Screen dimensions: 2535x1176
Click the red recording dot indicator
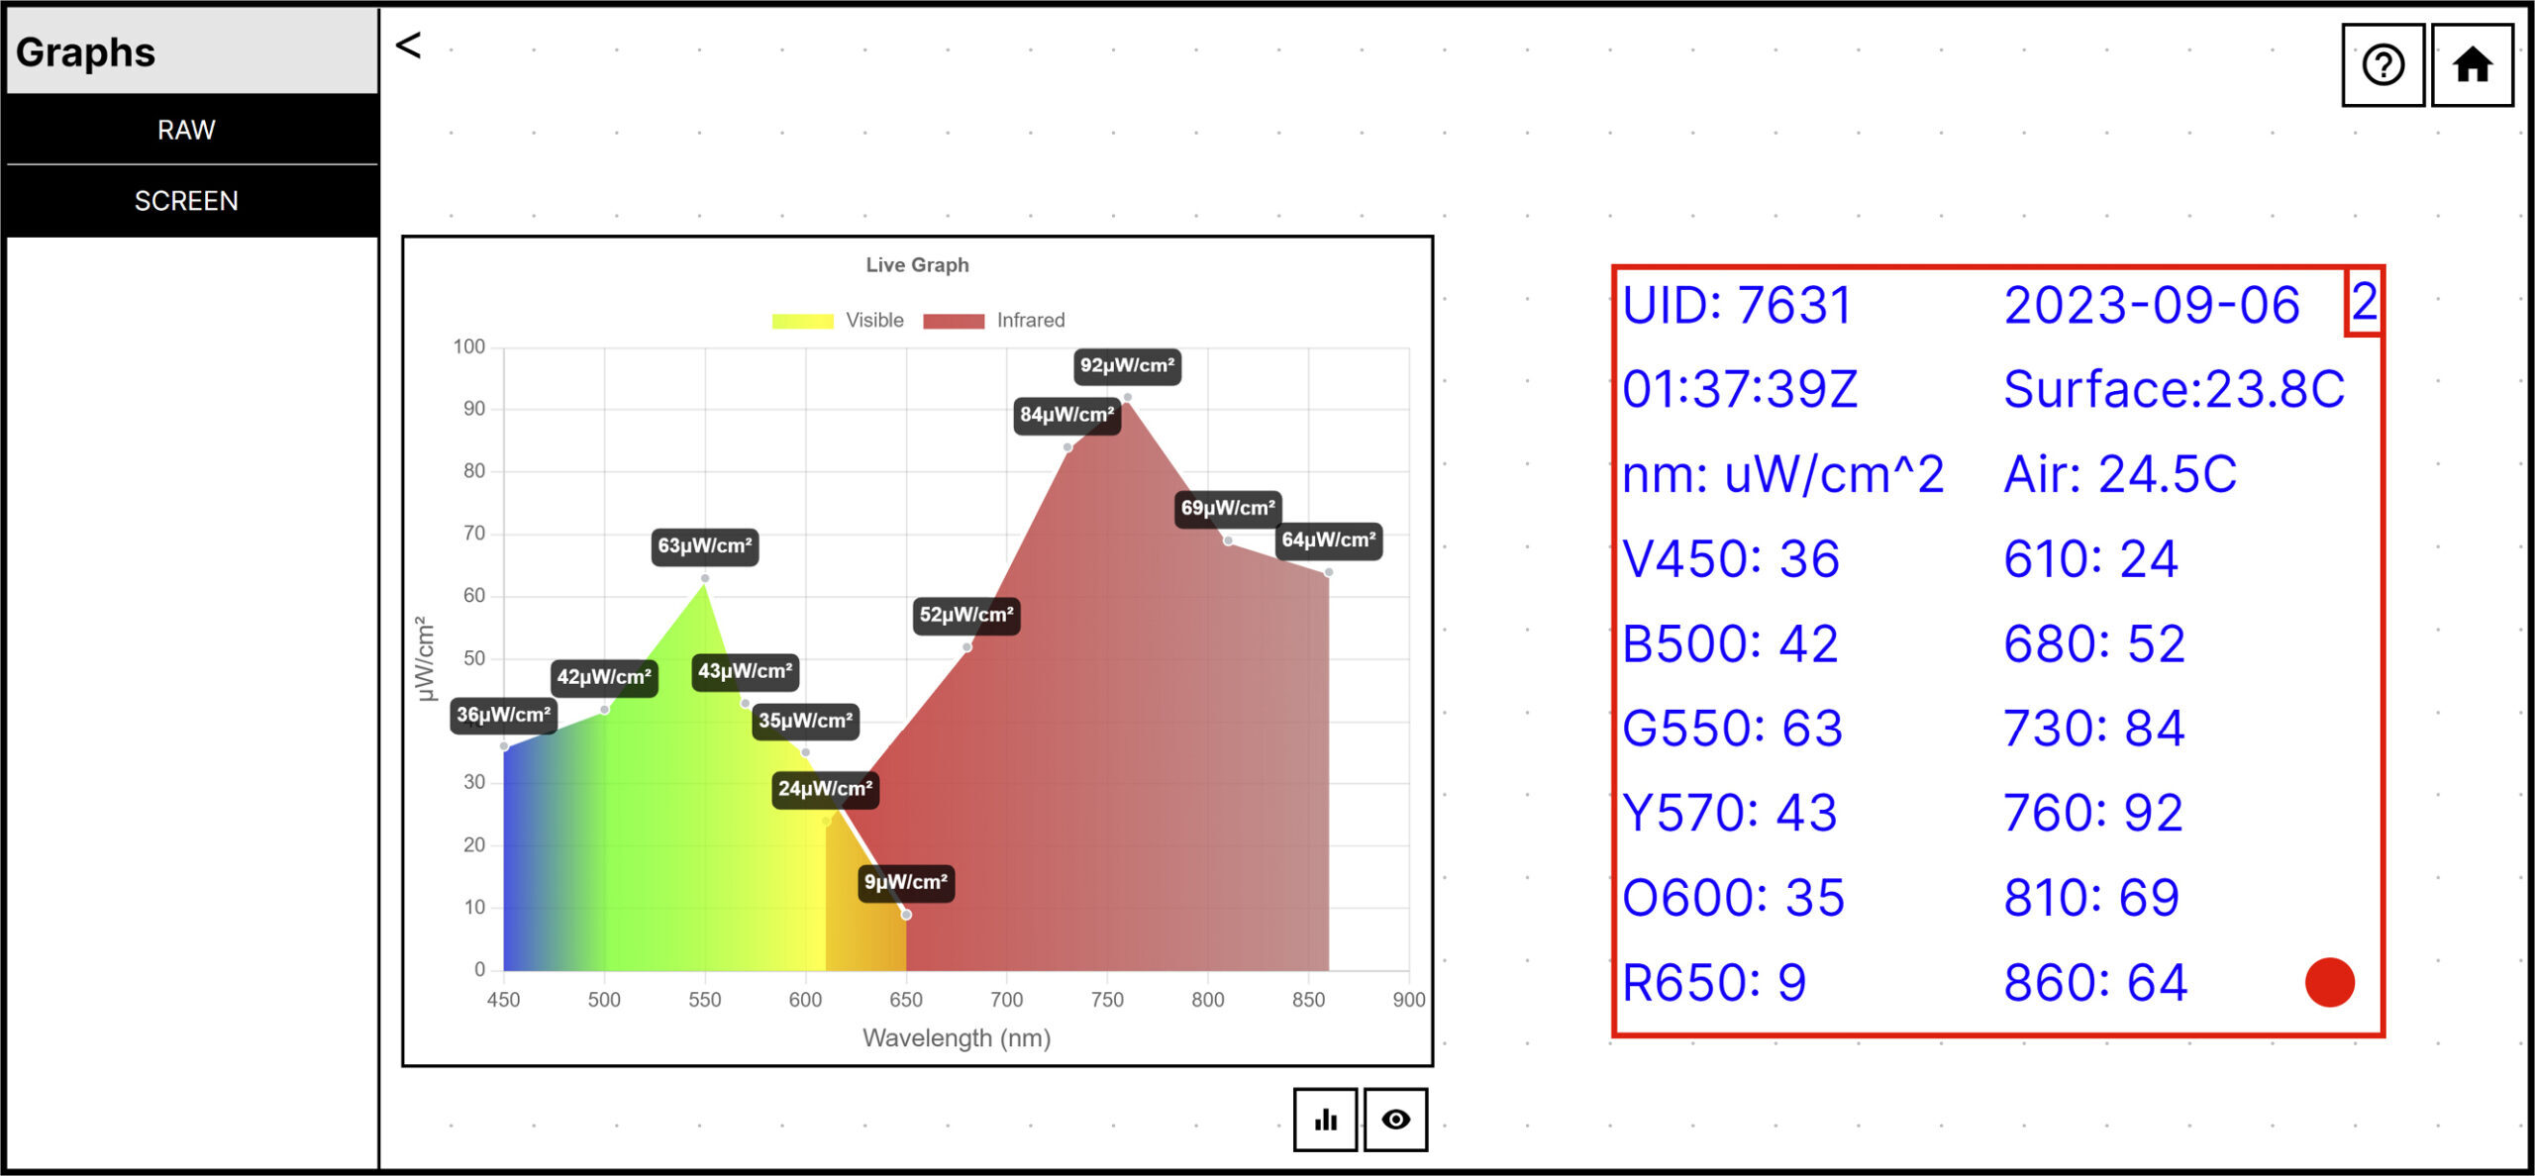[x=2332, y=981]
